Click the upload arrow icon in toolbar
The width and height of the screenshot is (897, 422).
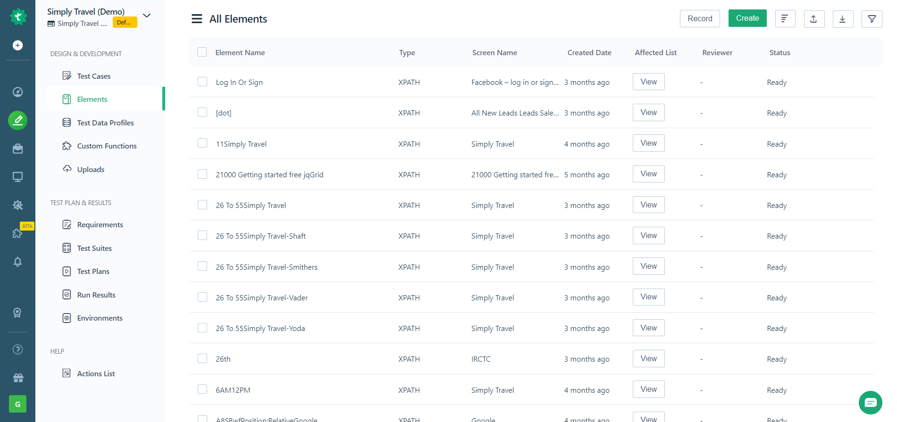[814, 19]
